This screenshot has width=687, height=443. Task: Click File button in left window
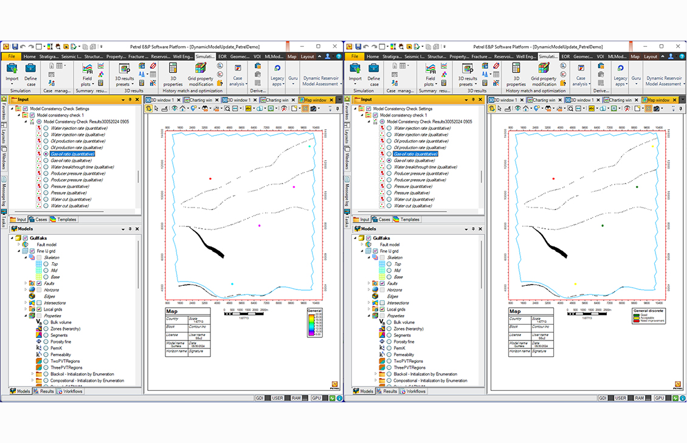tap(12, 56)
